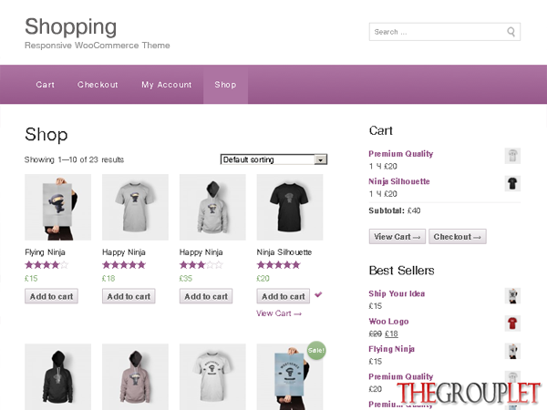This screenshot has height=410, width=547.
Task: Click Ship Your Idea thumbnail icon
Action: tap(512, 295)
